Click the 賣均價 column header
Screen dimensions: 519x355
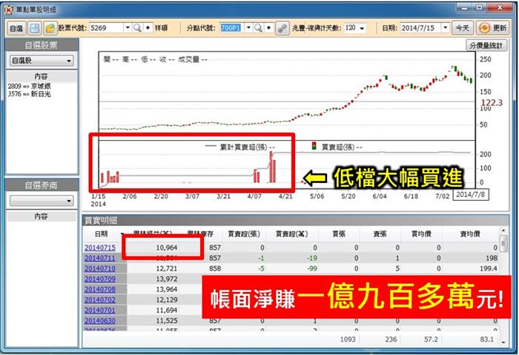pyautogui.click(x=470, y=234)
